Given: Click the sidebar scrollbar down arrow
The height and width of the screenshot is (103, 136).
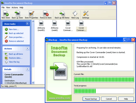Looking at the screenshot, I should 33,83.
